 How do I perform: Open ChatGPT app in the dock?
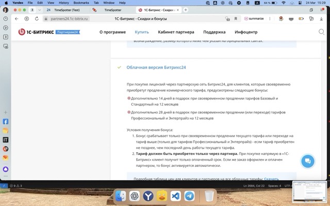pyautogui.click(x=134, y=196)
